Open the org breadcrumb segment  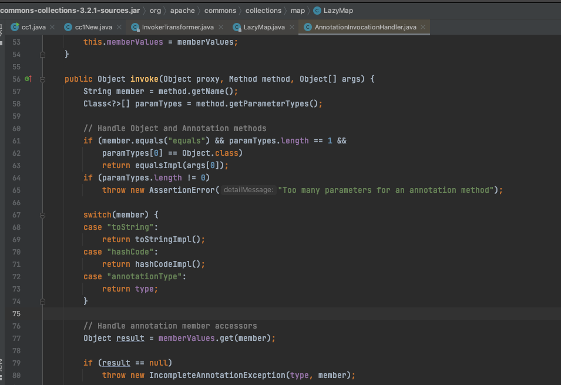pos(155,11)
